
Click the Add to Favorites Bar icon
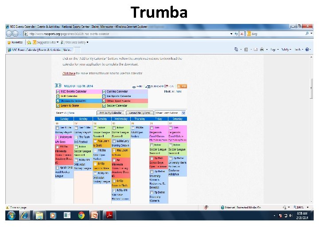29,42
